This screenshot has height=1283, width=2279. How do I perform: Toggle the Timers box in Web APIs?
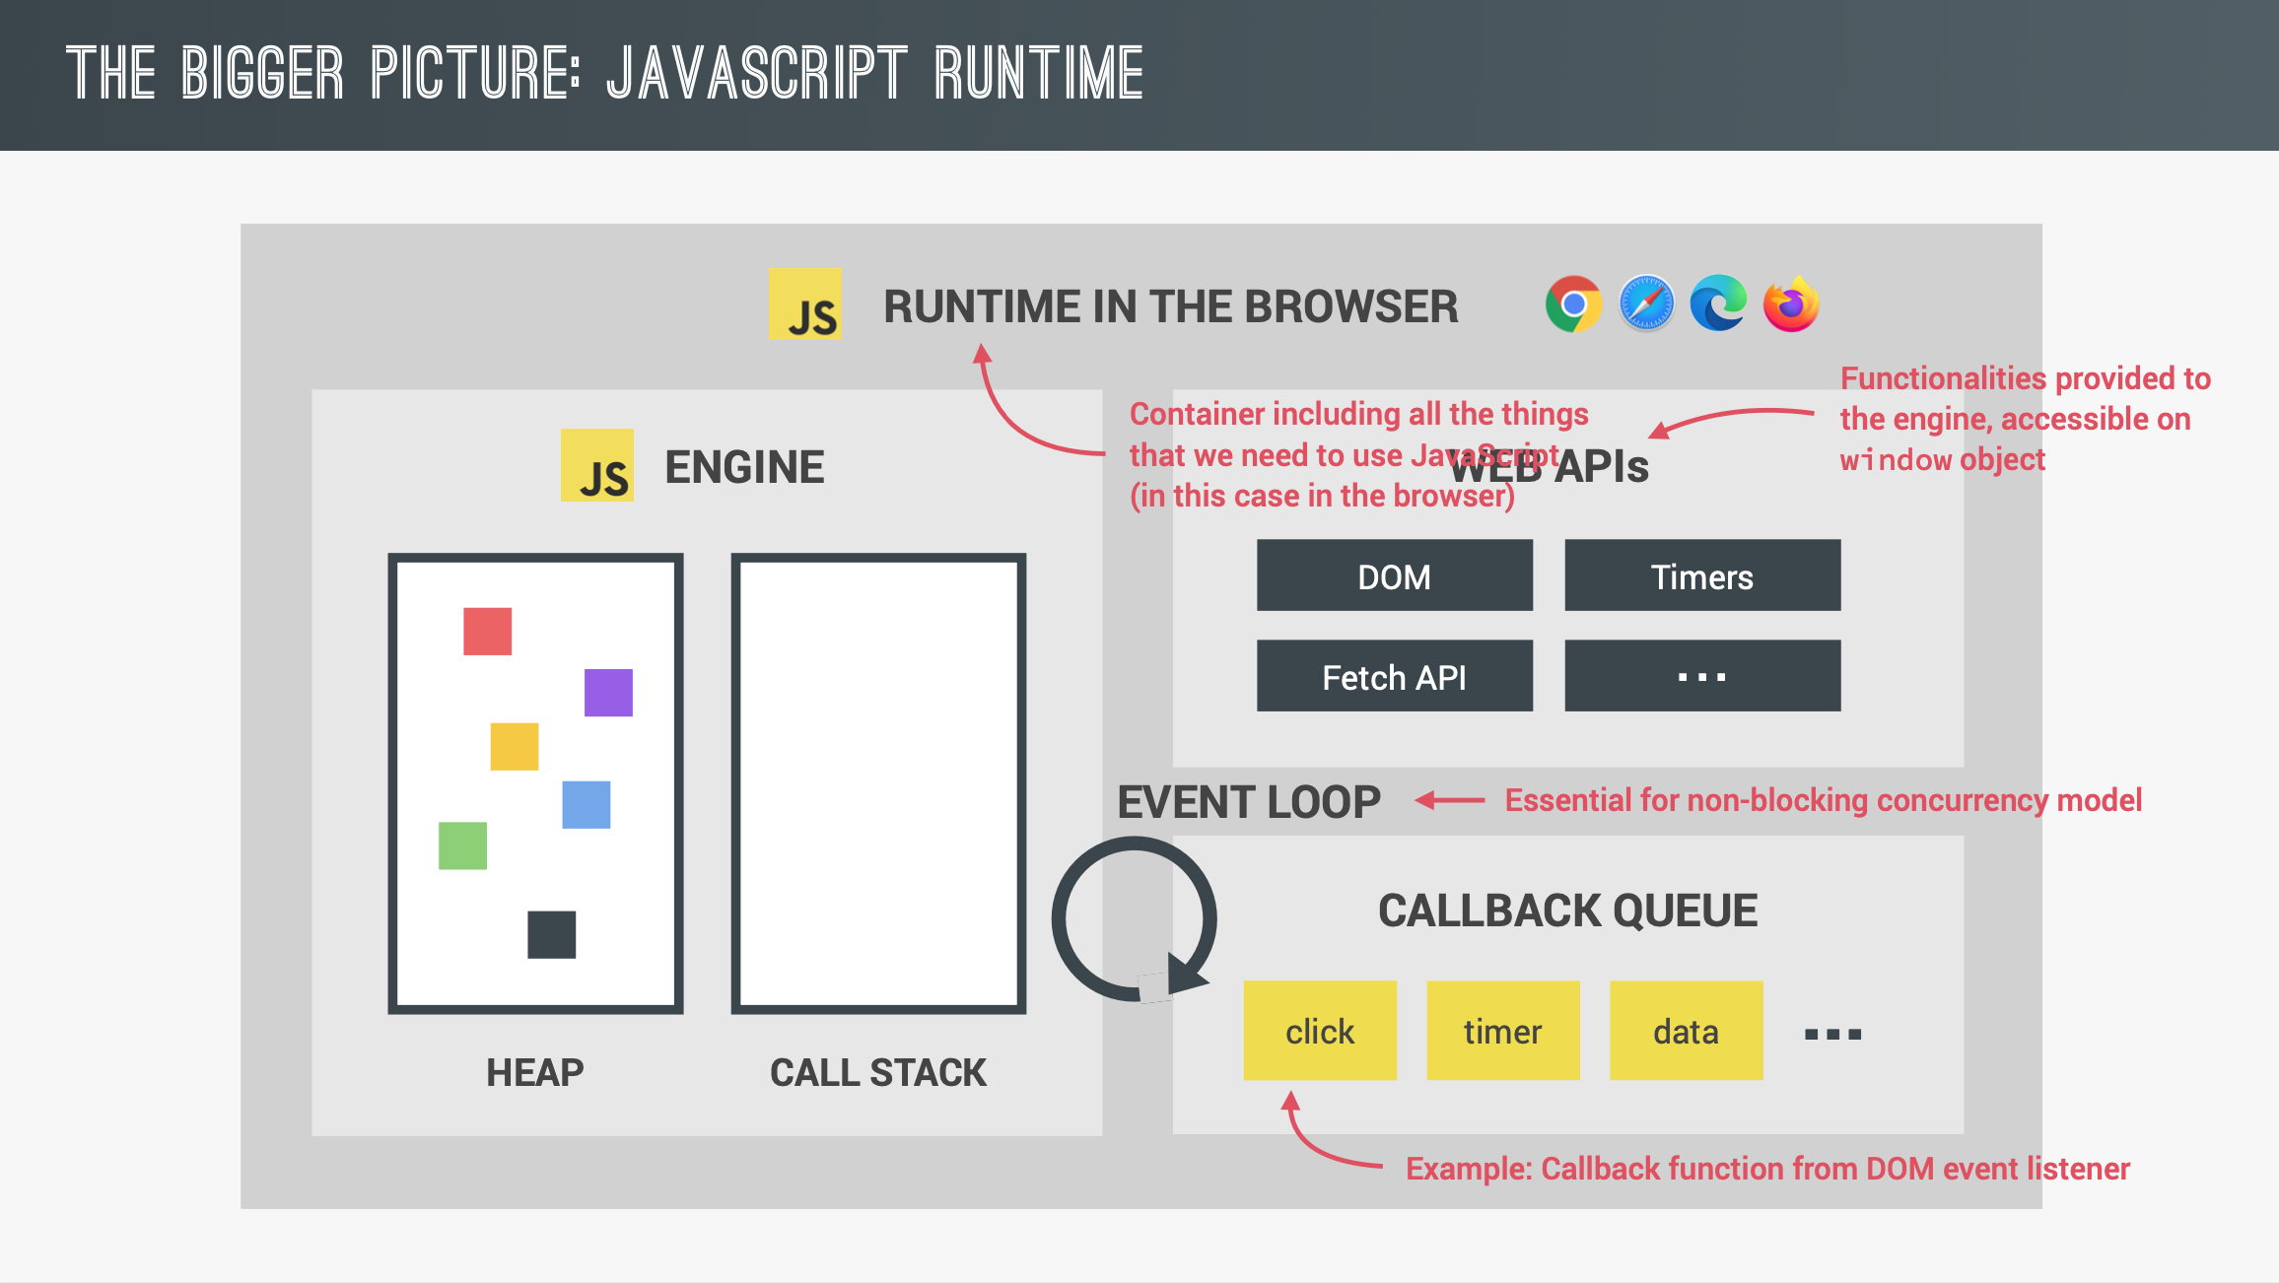pyautogui.click(x=1701, y=575)
